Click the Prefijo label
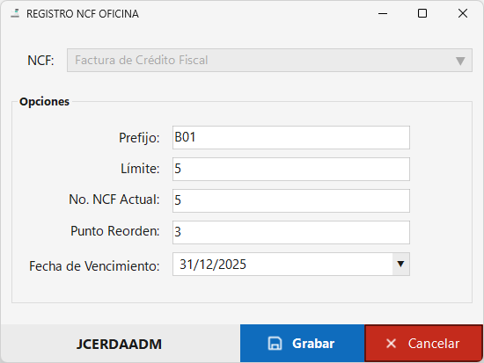 point(139,138)
